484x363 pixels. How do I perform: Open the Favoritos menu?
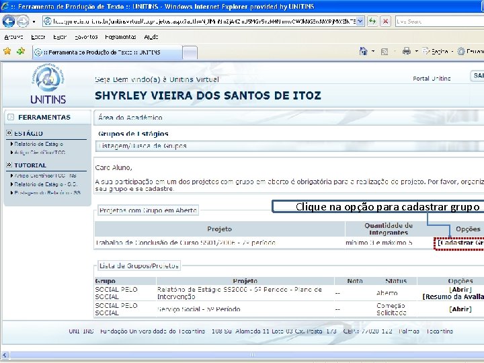click(x=86, y=37)
